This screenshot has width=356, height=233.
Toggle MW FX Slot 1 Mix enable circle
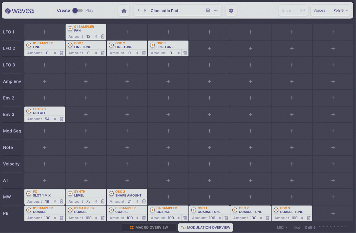[29, 193]
